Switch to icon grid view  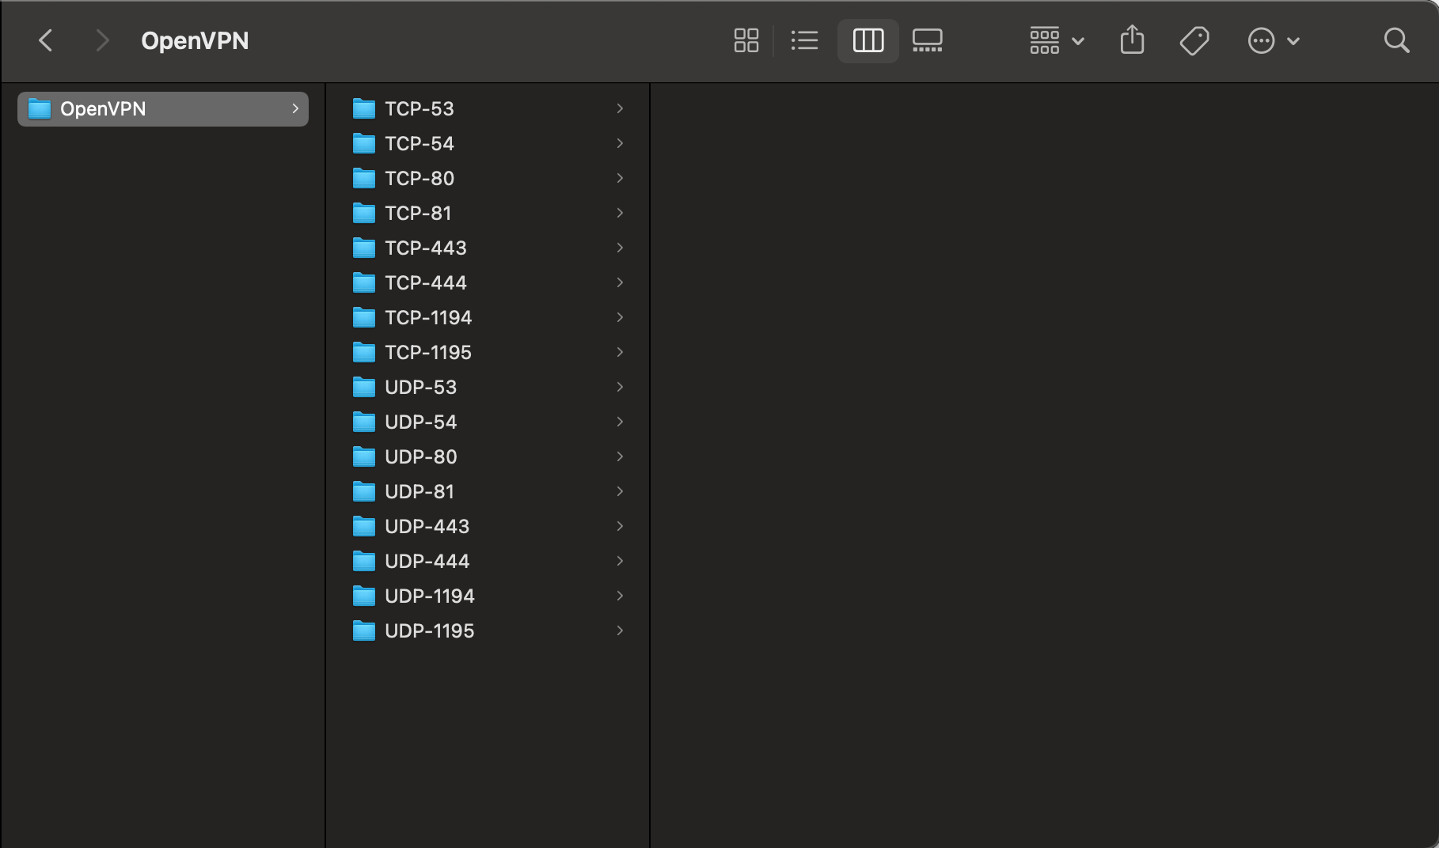(x=746, y=40)
